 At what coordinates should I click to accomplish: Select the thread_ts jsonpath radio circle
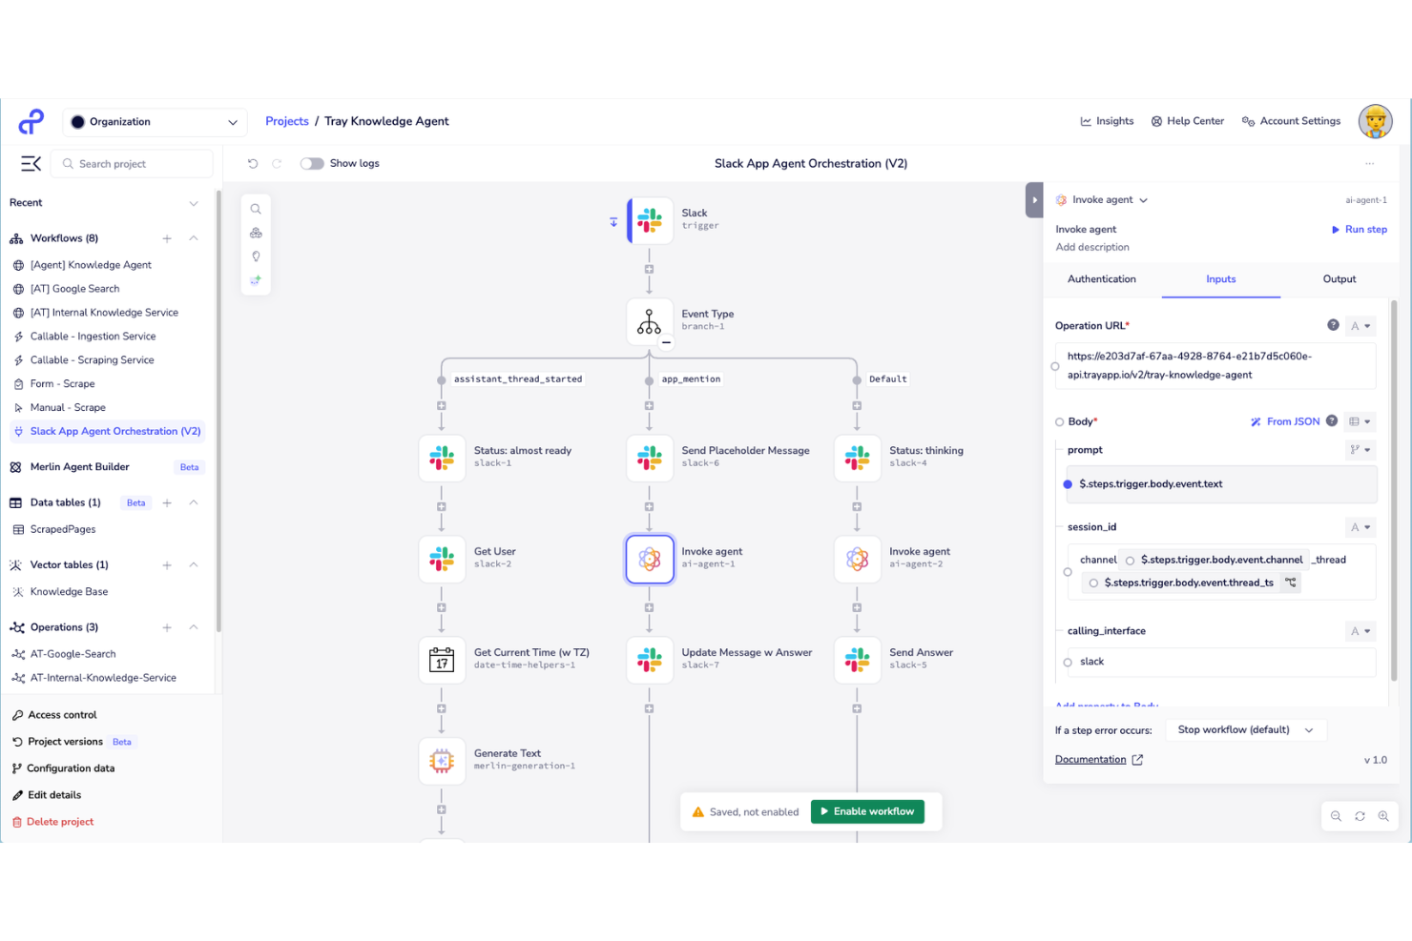[x=1093, y=583]
